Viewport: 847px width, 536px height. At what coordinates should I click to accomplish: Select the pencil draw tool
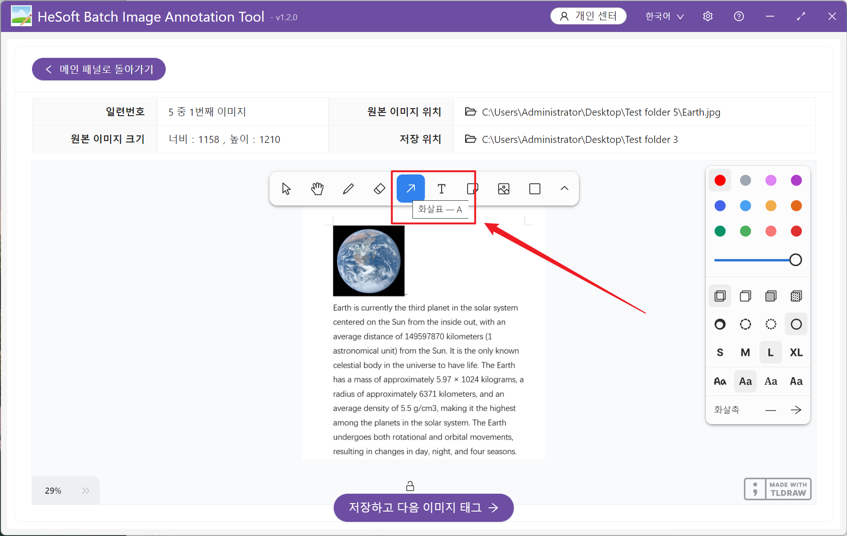pyautogui.click(x=348, y=189)
